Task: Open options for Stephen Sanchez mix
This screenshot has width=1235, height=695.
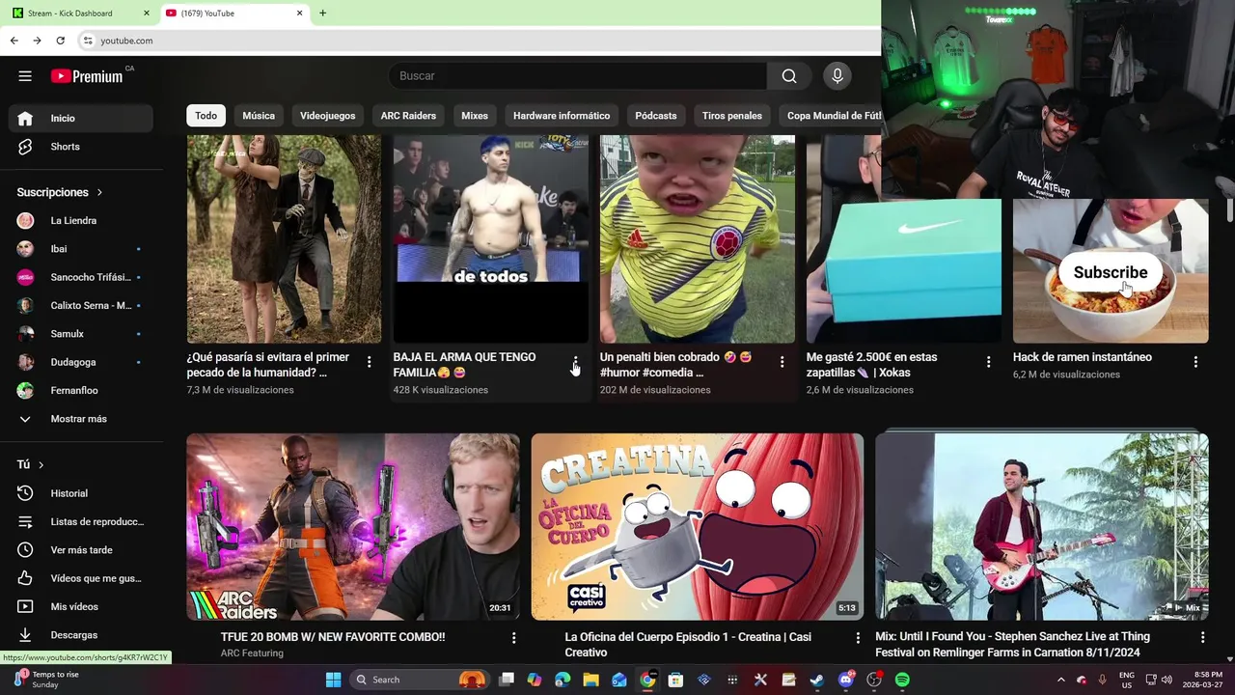Action: coord(1202,638)
